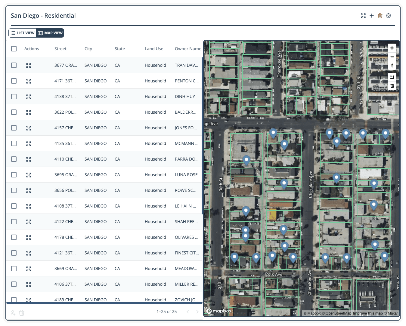Click owner name DINH HUY

185,97
